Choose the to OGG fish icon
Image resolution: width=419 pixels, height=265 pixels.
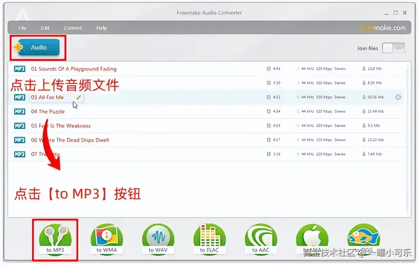tap(363, 239)
